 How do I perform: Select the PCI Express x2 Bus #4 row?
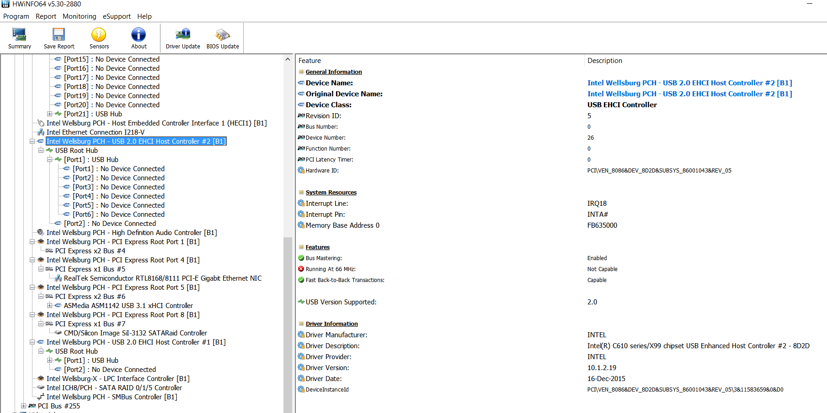coord(90,251)
